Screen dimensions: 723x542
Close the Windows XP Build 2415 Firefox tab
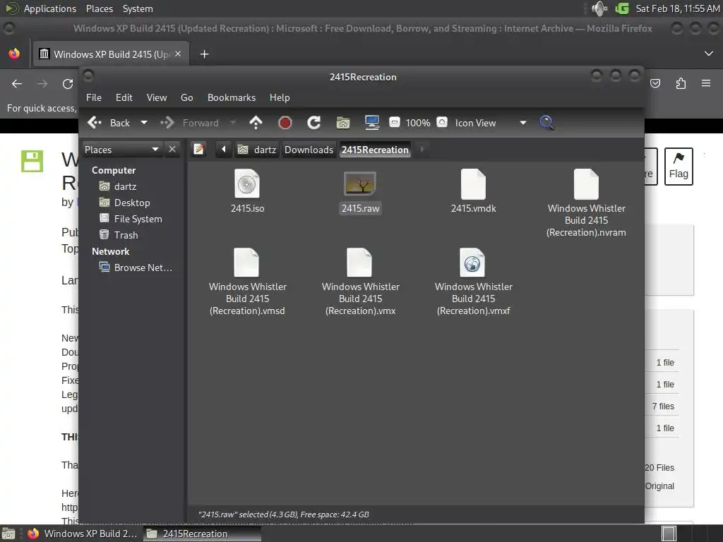click(178, 54)
